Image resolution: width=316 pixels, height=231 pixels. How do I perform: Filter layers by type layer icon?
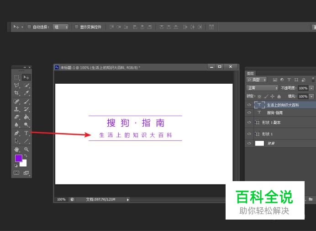pyautogui.click(x=289, y=80)
